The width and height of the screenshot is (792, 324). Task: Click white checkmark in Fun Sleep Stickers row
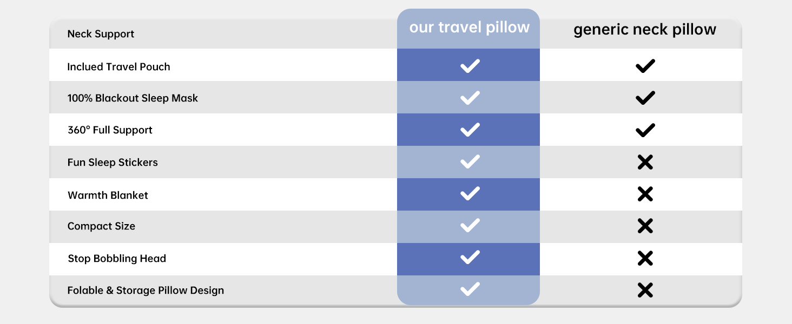[470, 161]
